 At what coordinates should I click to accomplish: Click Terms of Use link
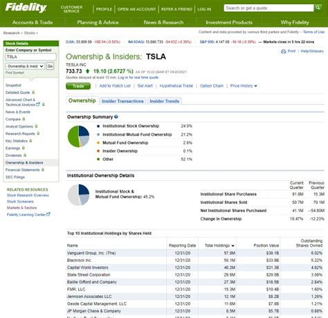click(313, 32)
